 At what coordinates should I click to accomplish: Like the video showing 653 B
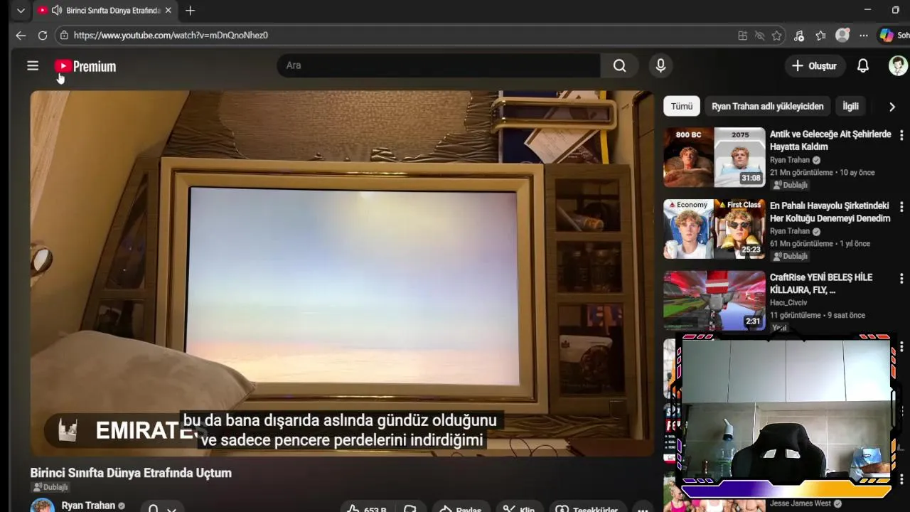(x=367, y=508)
